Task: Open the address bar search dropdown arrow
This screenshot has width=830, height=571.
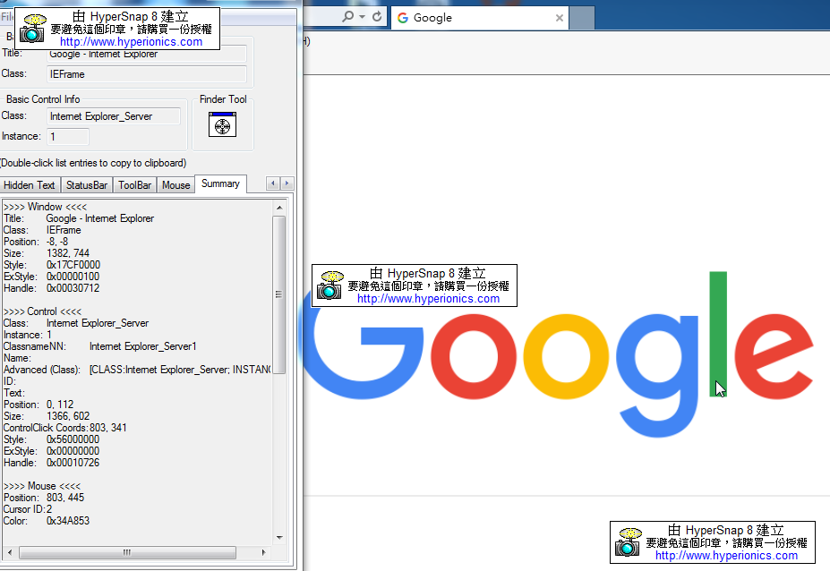Action: (362, 16)
